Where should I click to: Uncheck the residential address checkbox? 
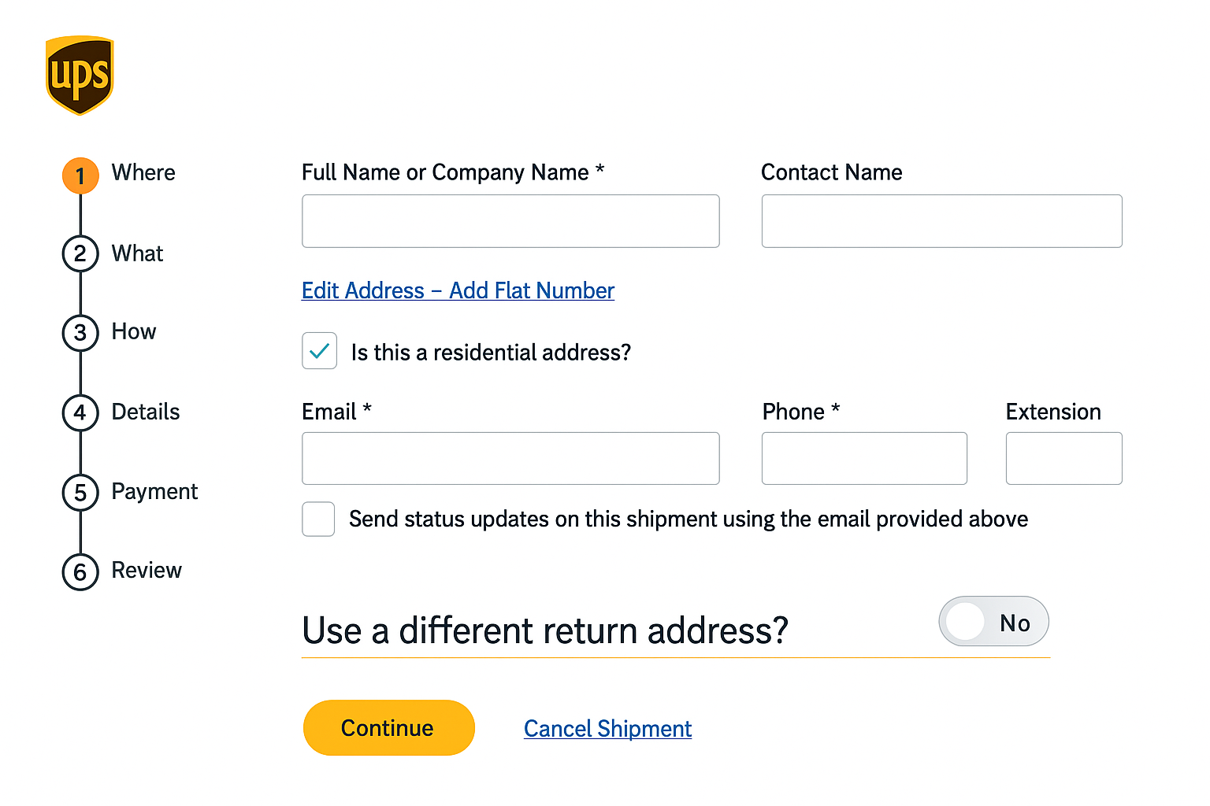pos(319,351)
